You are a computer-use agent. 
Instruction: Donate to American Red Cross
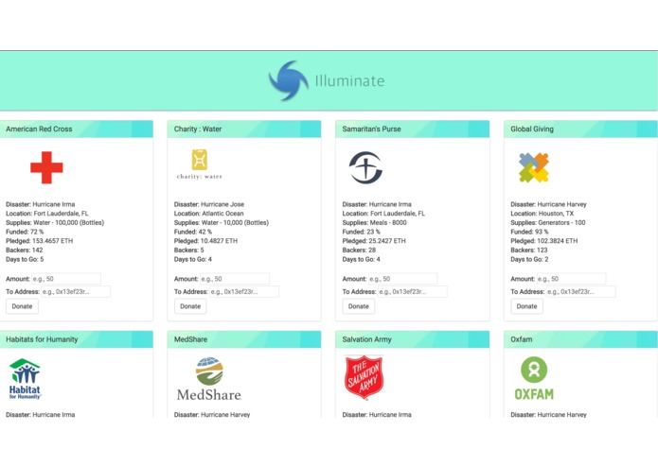pyautogui.click(x=22, y=306)
